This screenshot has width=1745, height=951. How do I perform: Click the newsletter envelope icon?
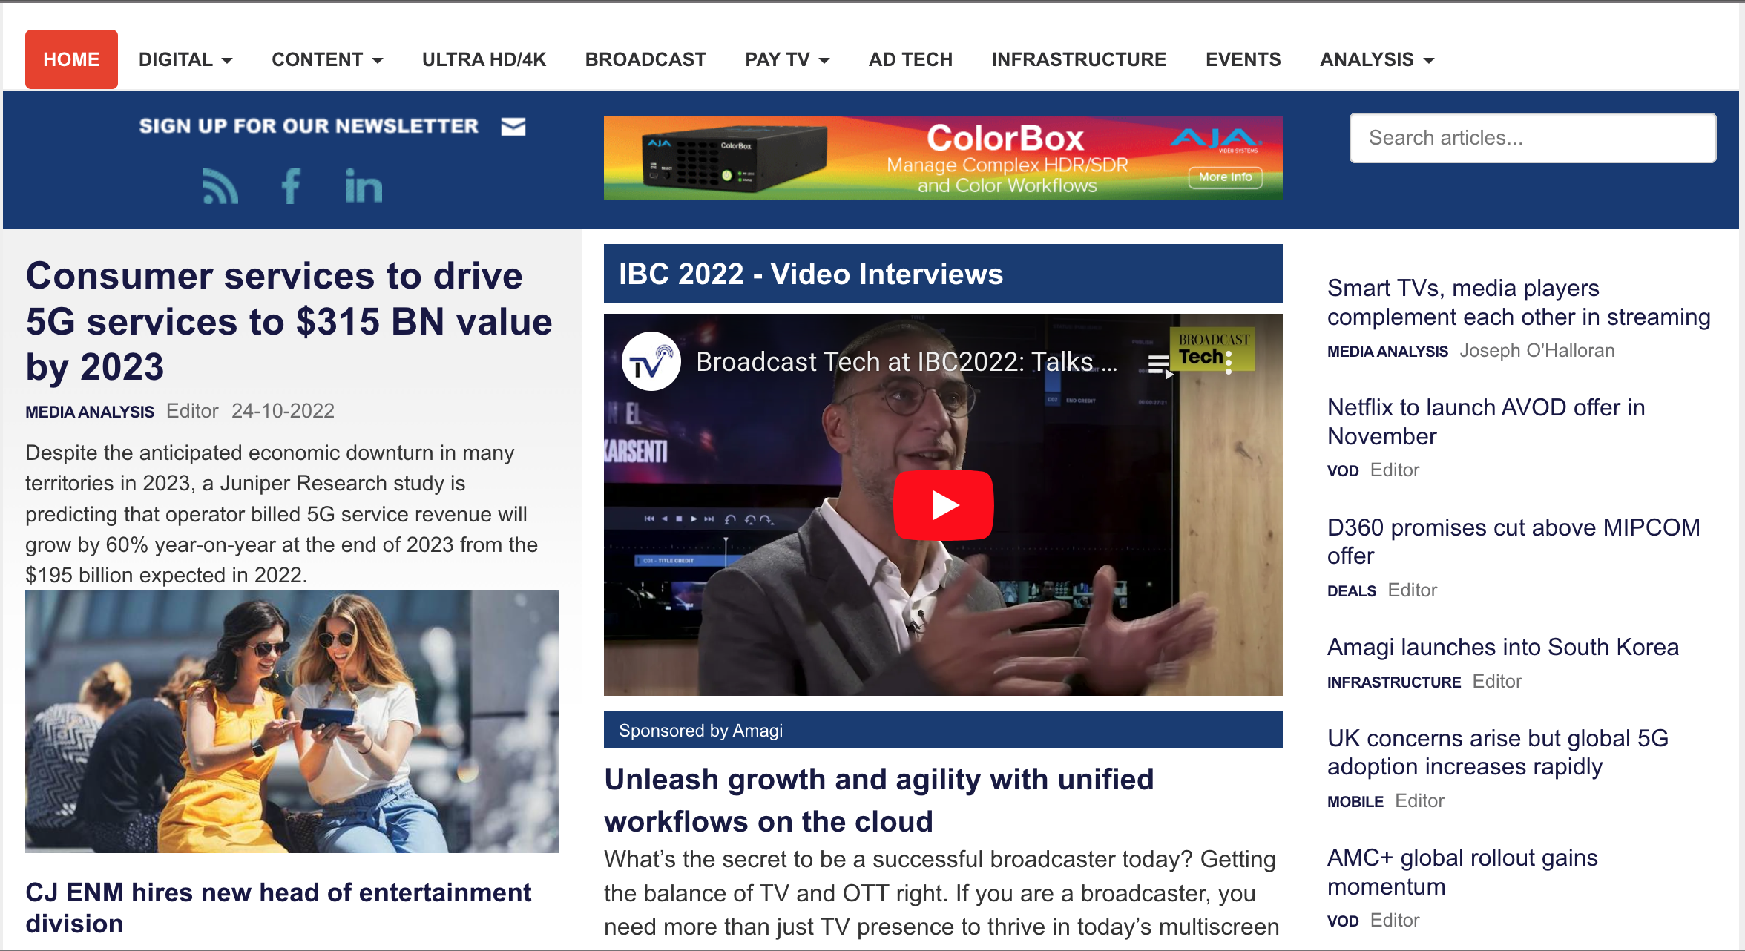point(513,127)
